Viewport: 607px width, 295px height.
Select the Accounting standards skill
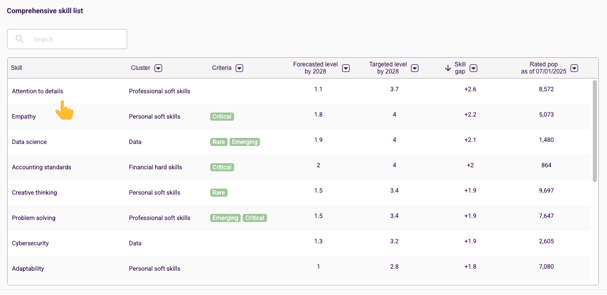click(x=42, y=167)
